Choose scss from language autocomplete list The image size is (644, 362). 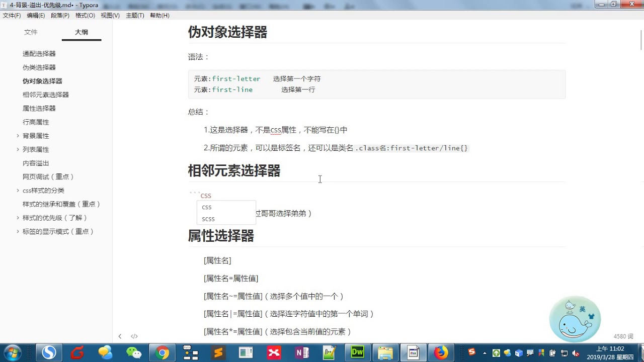tap(226, 219)
